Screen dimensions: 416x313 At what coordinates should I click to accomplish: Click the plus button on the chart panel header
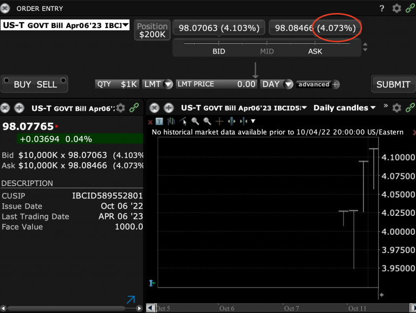click(x=168, y=108)
